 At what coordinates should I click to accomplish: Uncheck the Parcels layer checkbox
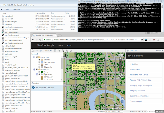coord(39,74)
